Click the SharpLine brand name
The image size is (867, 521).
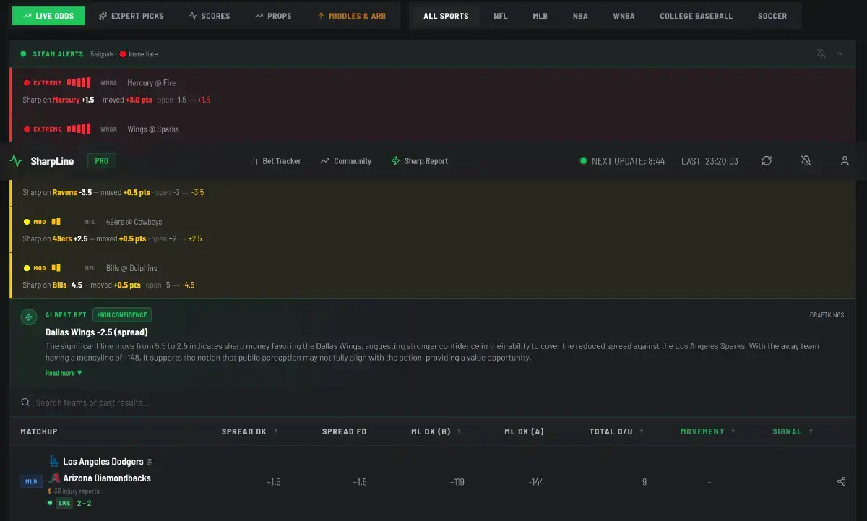(x=52, y=161)
